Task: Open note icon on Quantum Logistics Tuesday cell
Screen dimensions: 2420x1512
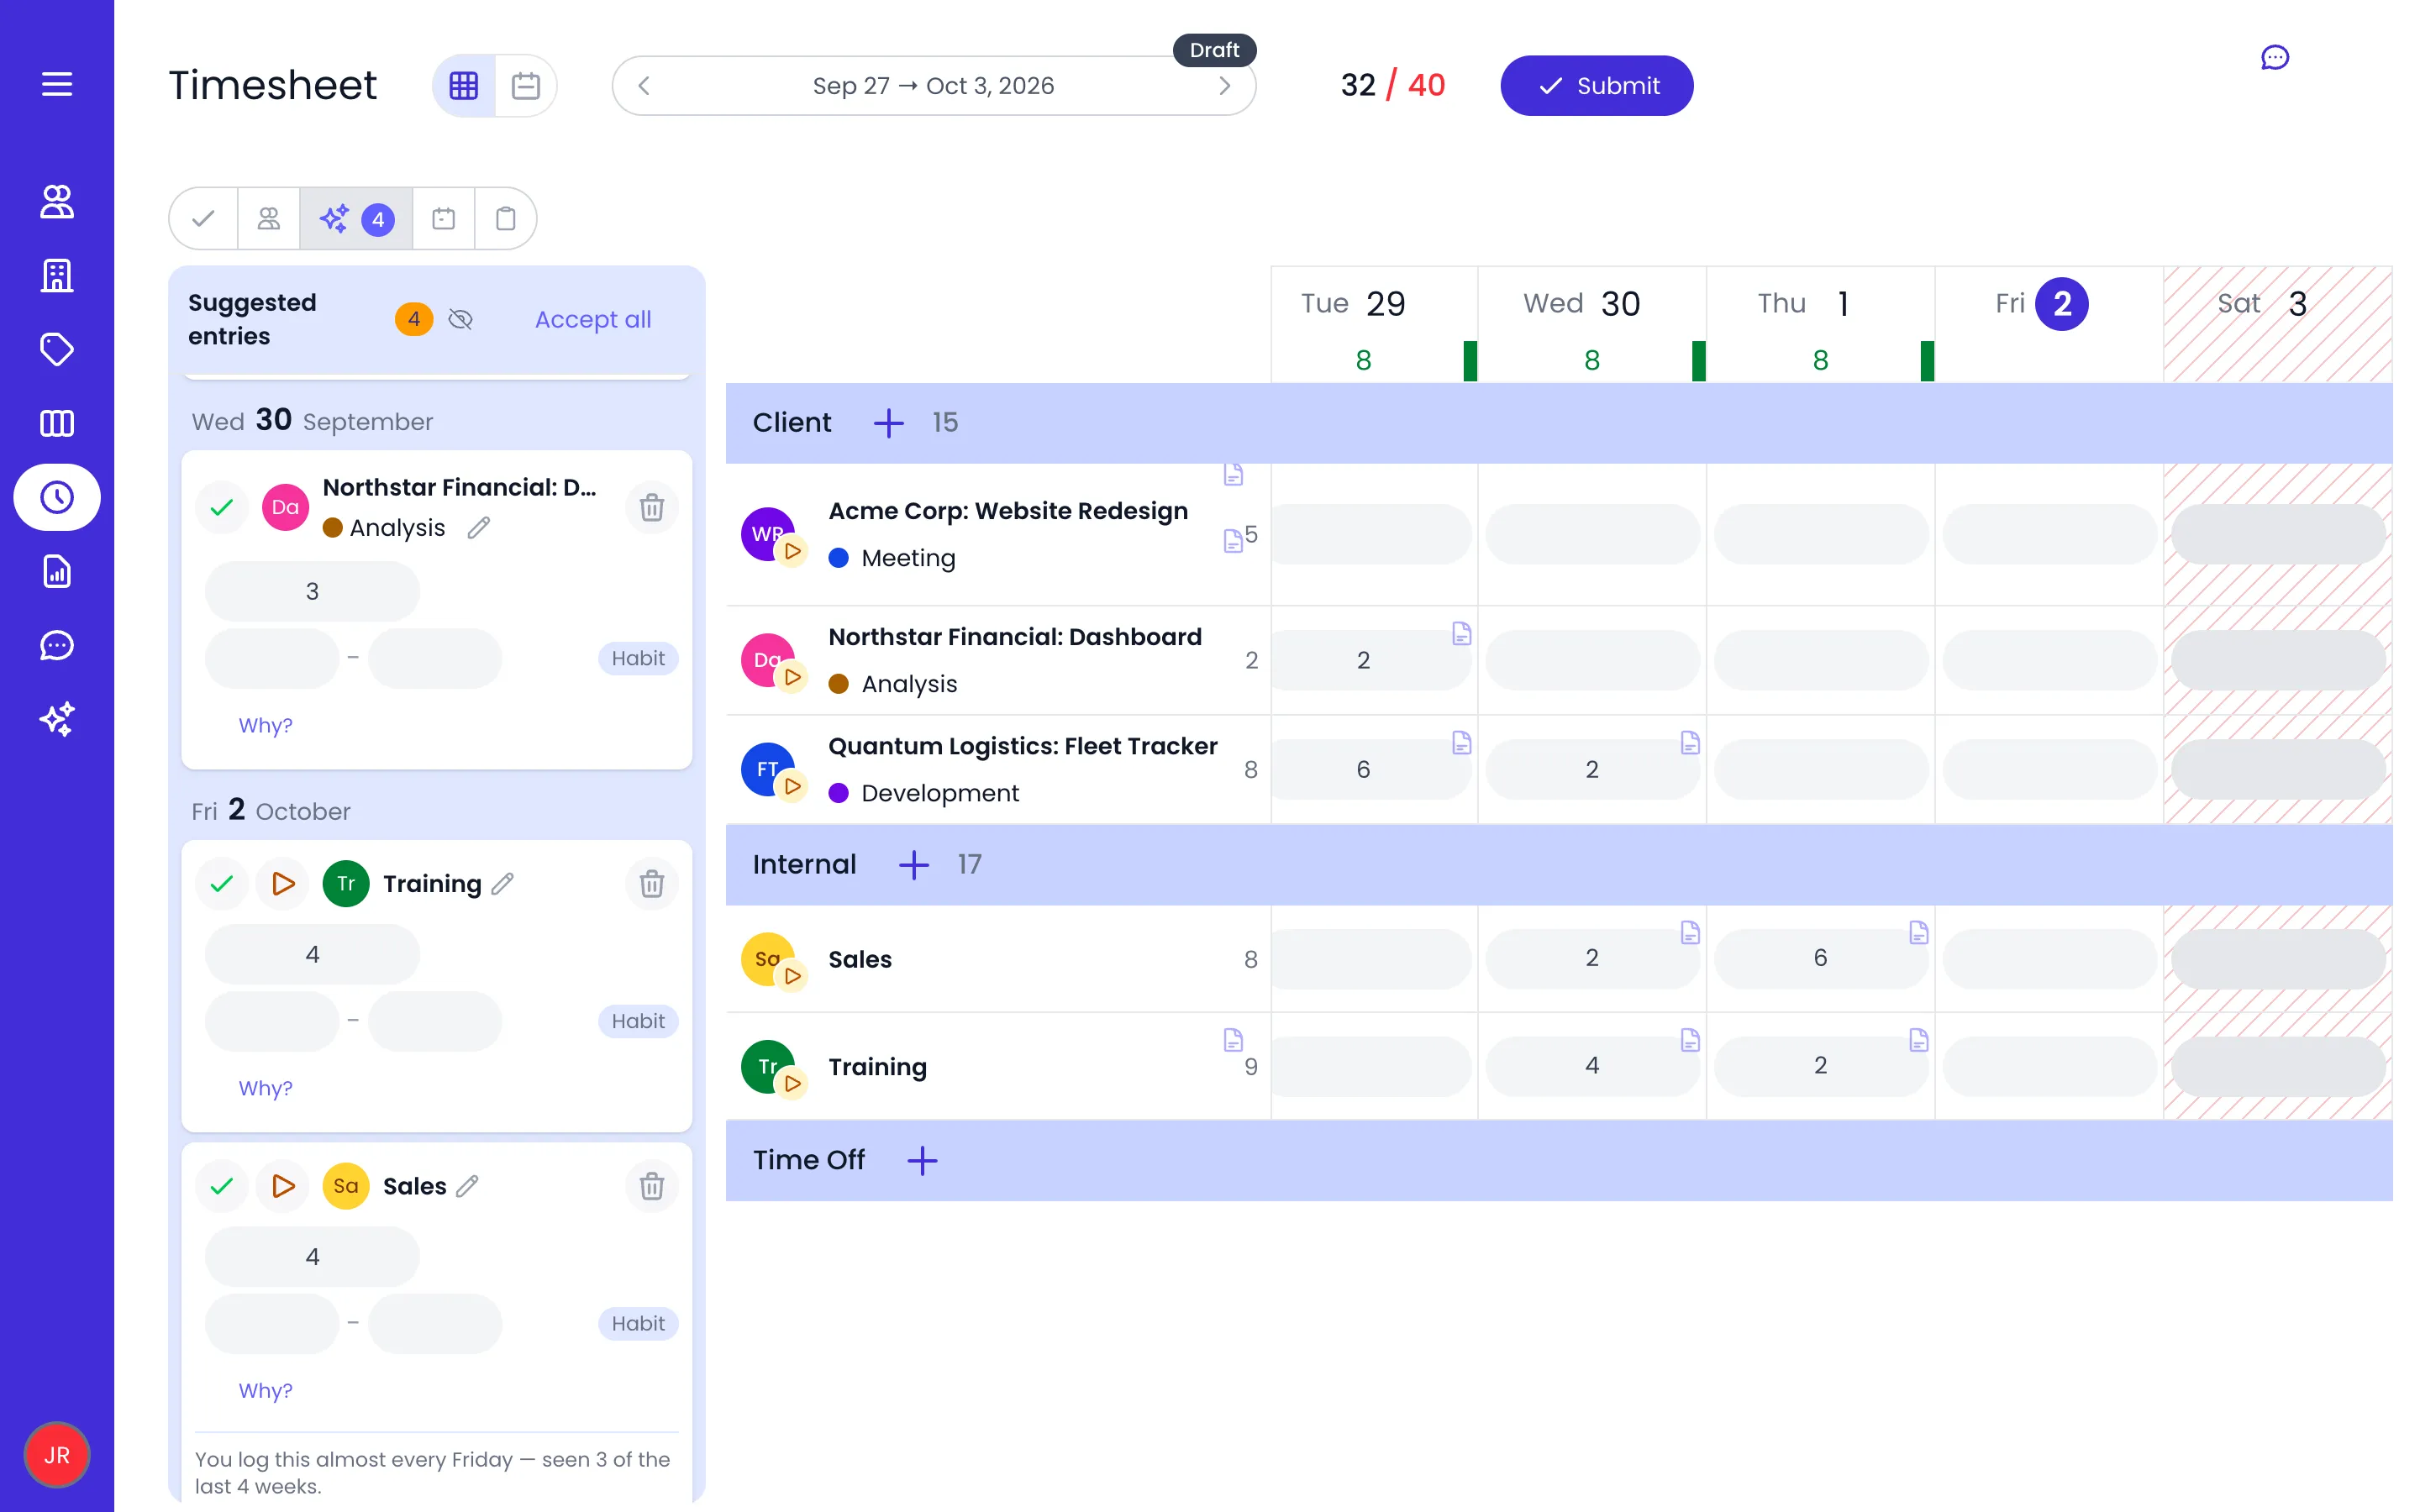Action: 1461,742
